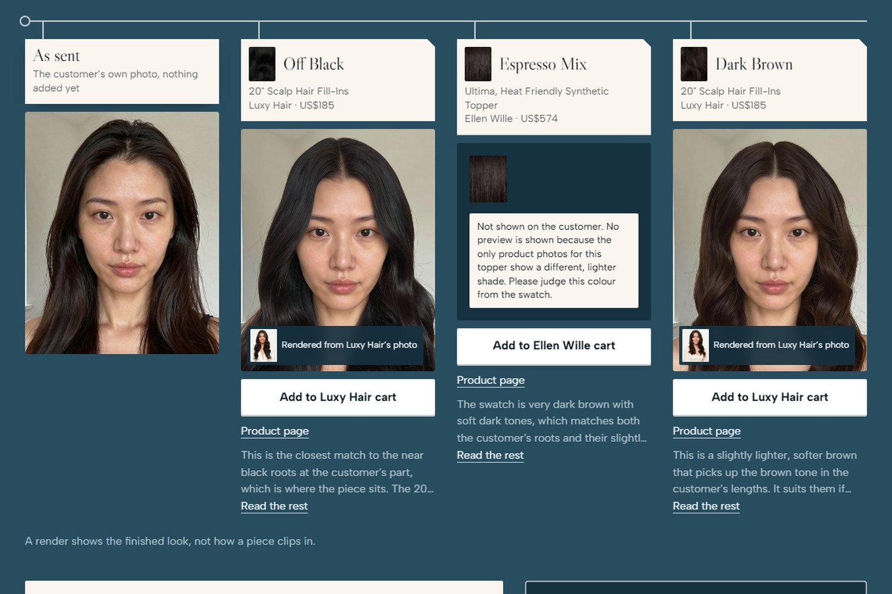Select the 'Off Black' heading
Viewport: 892px width, 594px height.
point(313,64)
